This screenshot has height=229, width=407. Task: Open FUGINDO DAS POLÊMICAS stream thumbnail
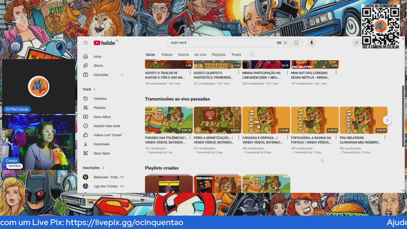(x=169, y=120)
